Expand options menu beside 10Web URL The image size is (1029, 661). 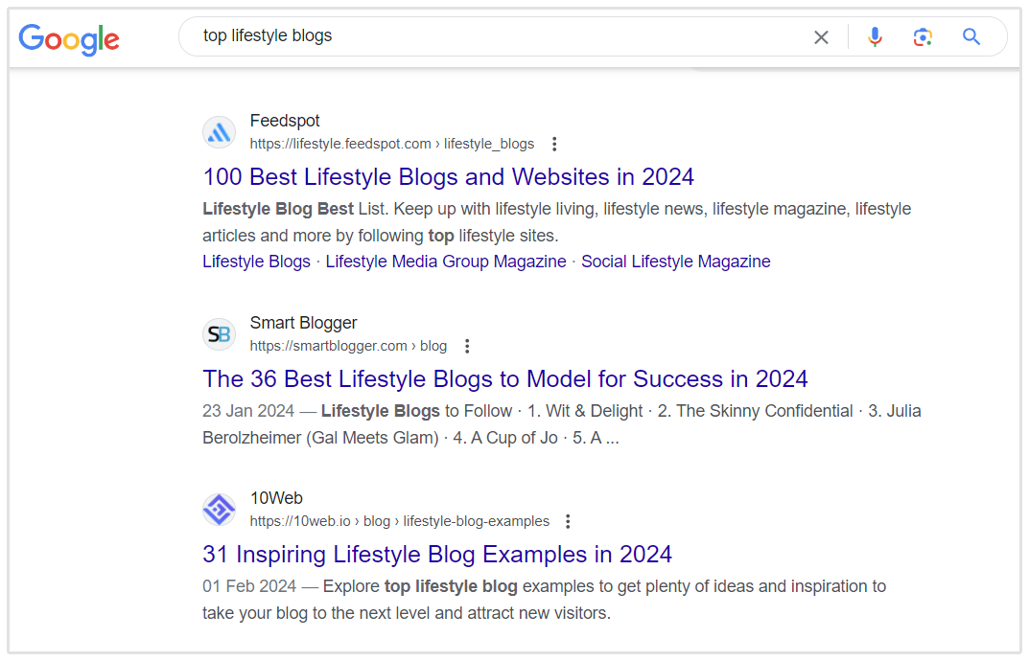point(568,522)
